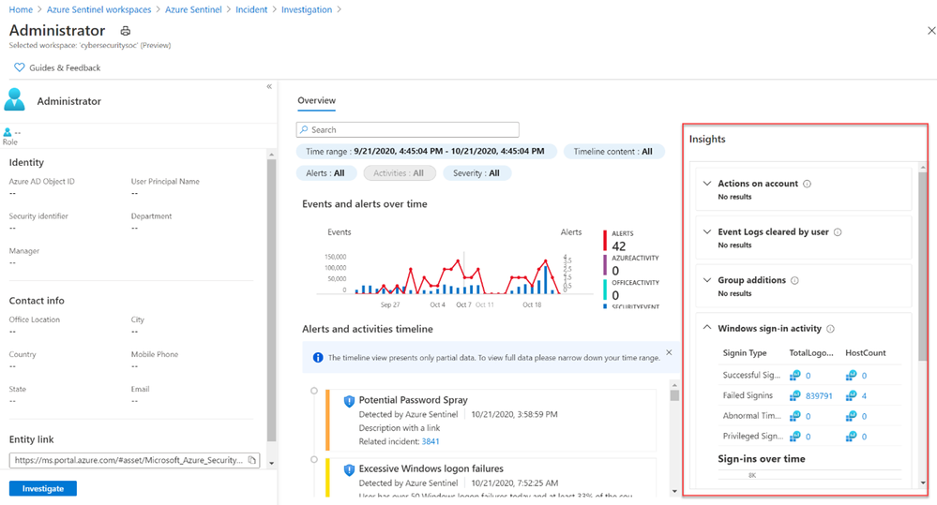Image resolution: width=937 pixels, height=505 pixels.
Task: Click the Potential Password Spray shield icon
Action: tap(349, 401)
